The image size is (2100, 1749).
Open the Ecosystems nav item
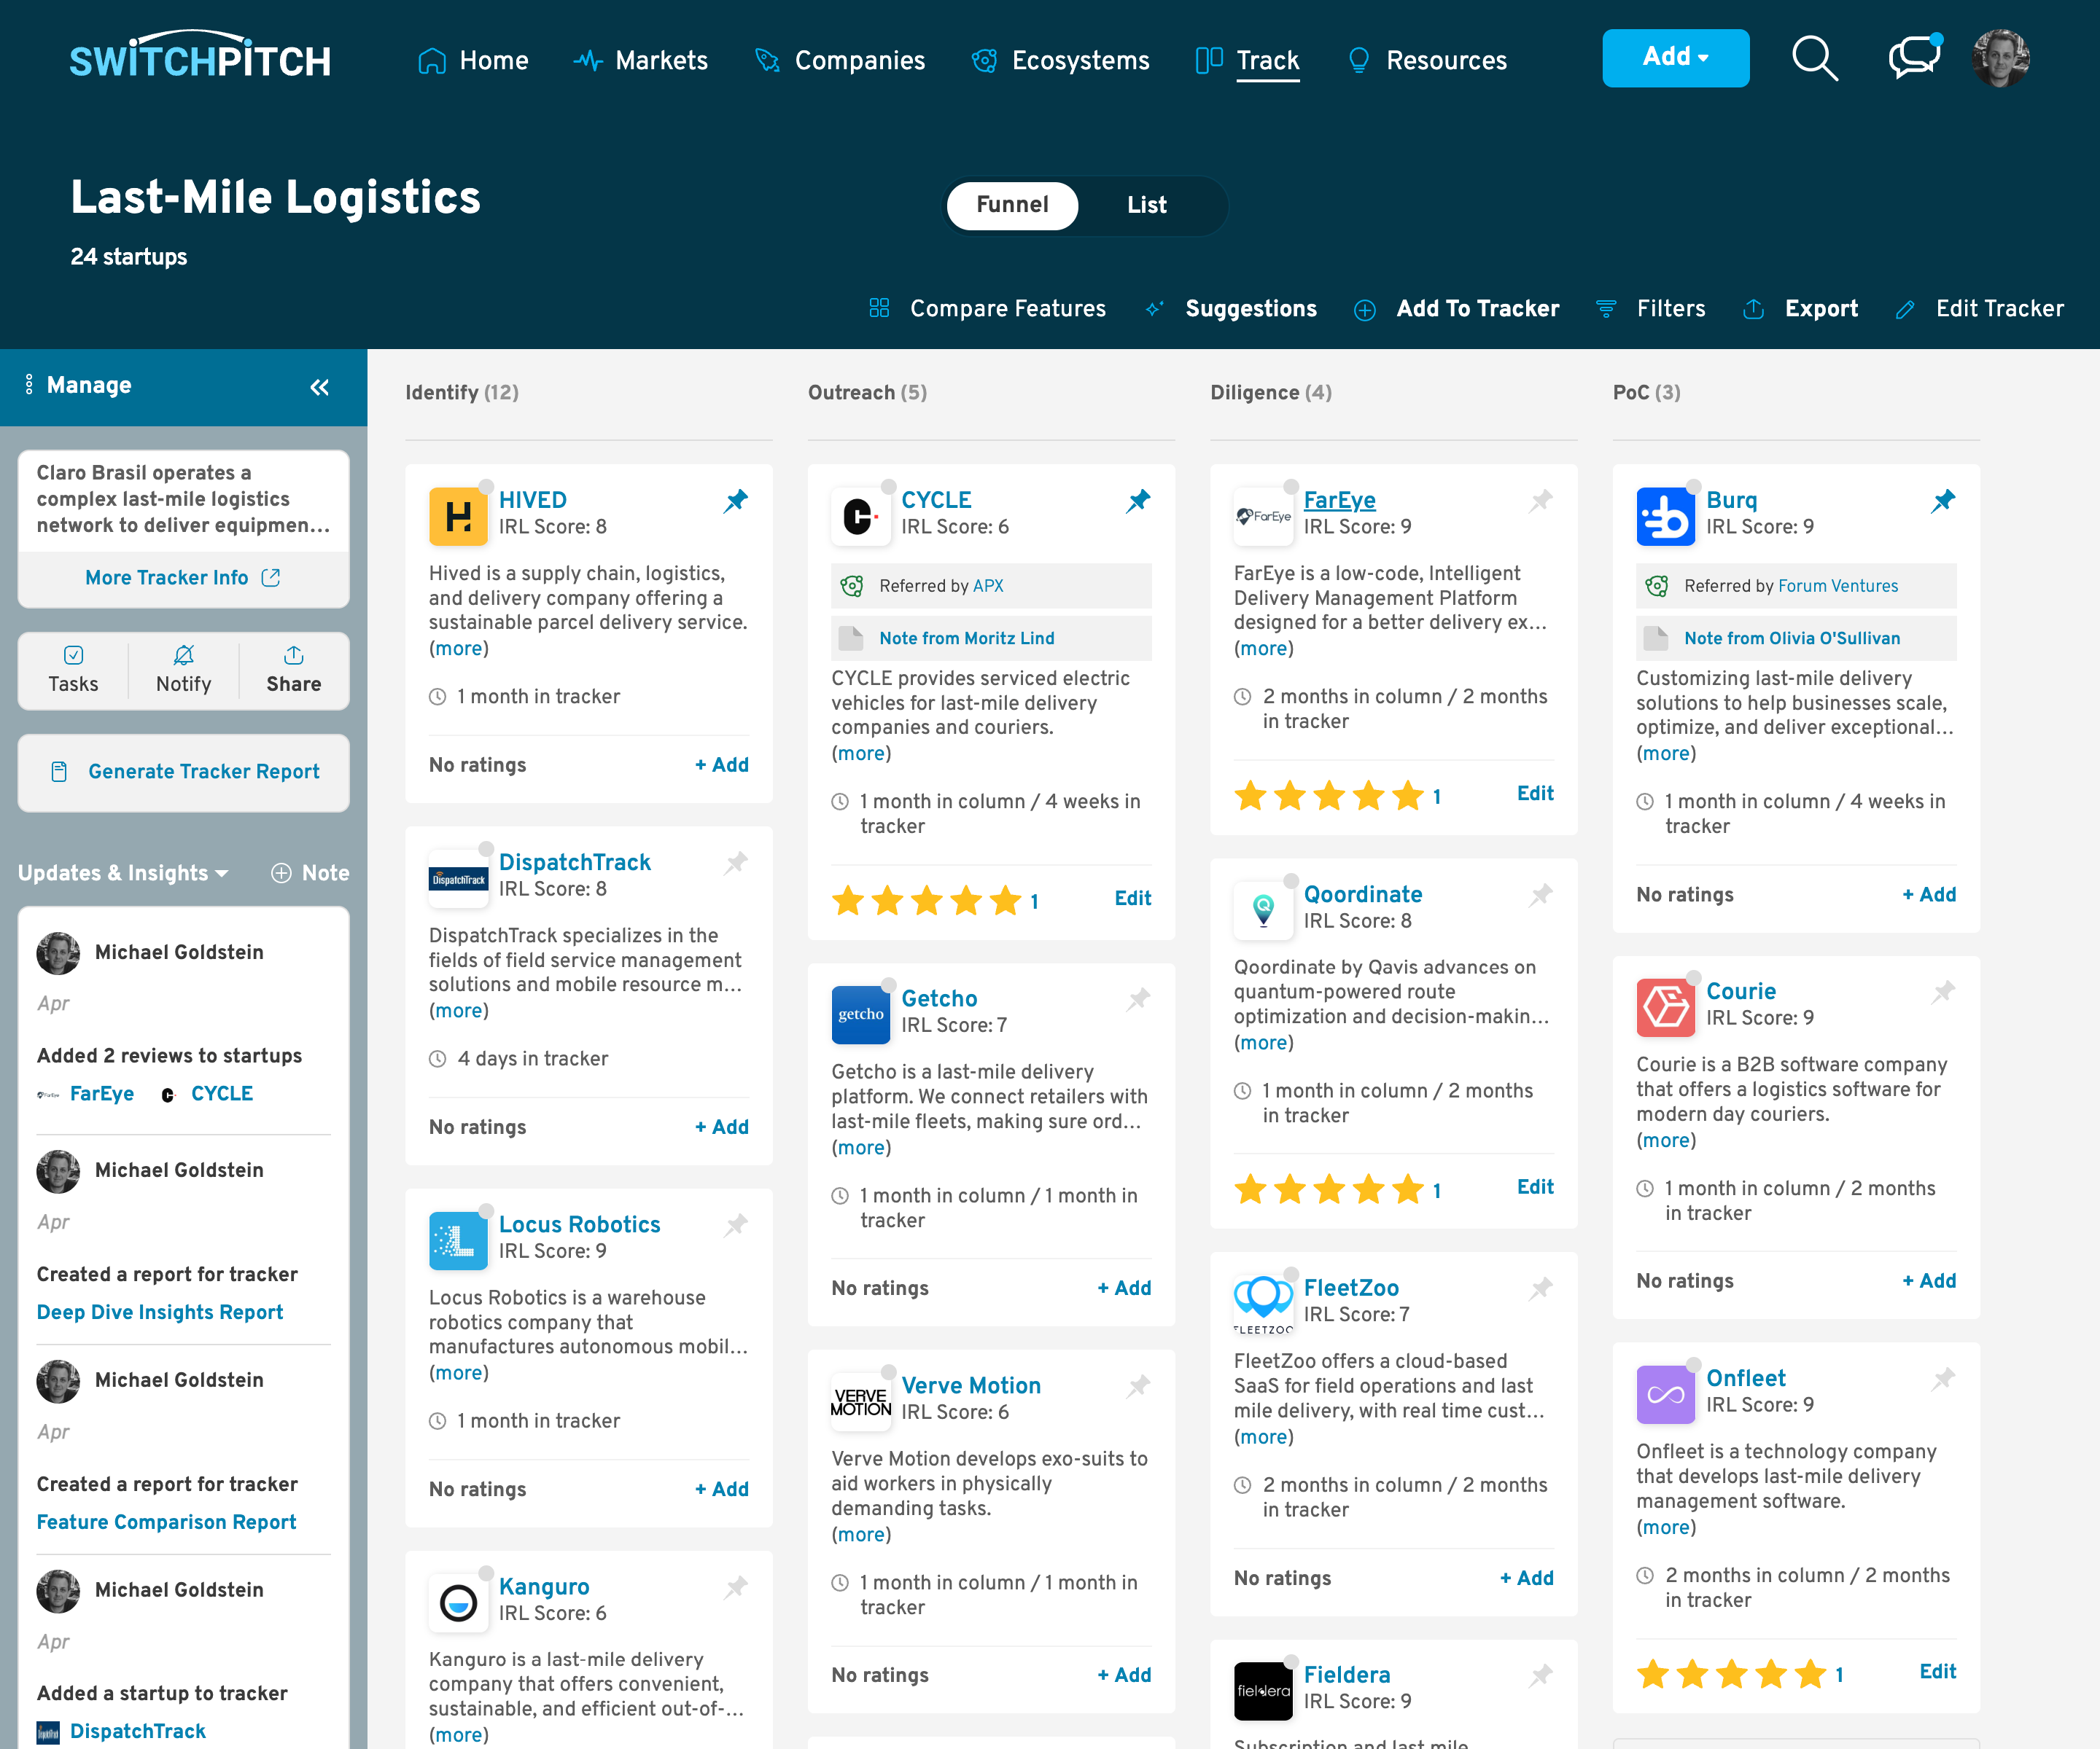pos(1060,60)
